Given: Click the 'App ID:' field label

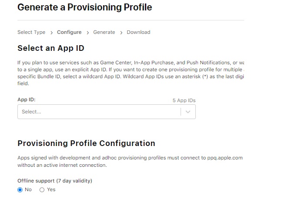Looking at the screenshot, I should pos(27,100).
